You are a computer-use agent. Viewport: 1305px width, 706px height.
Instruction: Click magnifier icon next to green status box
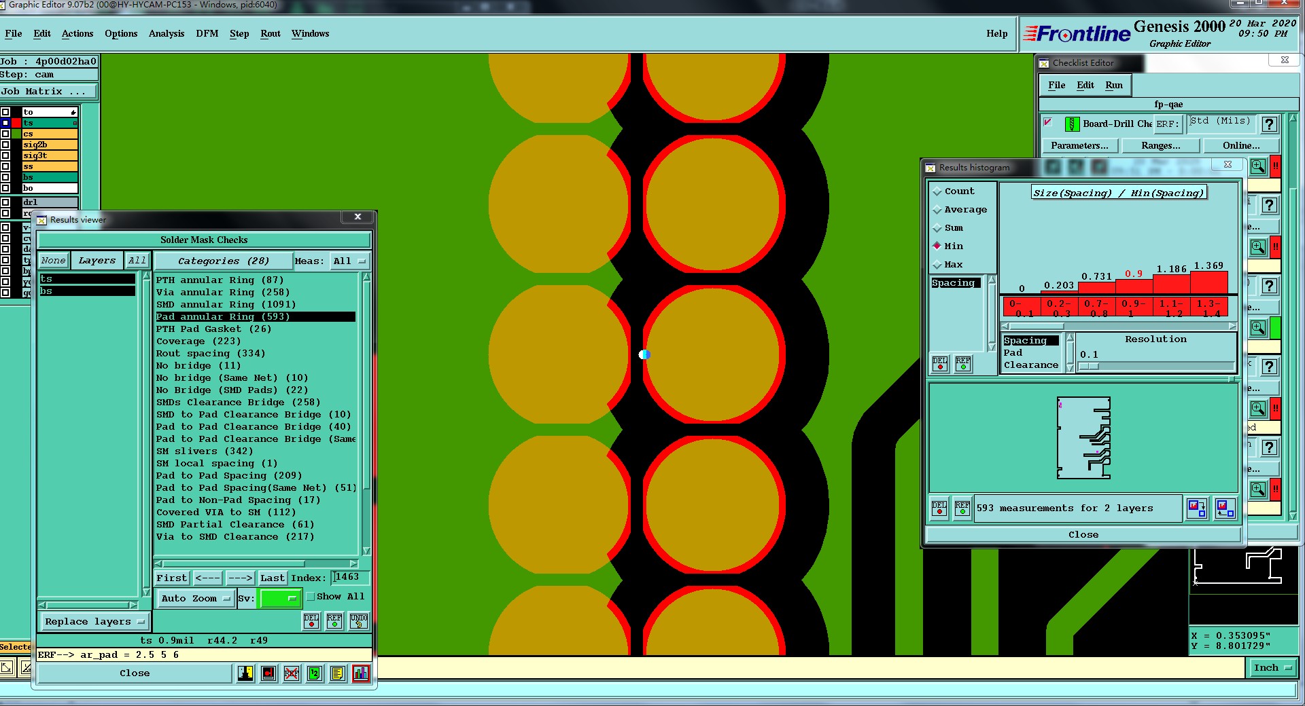click(x=1258, y=328)
